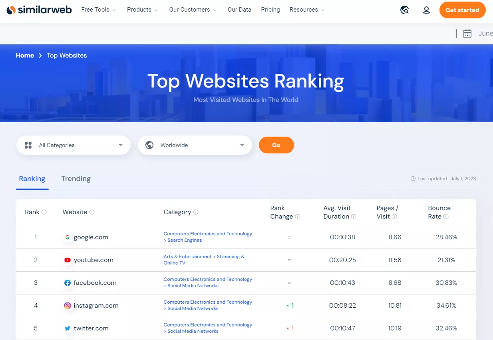Click the youtube.com favicon
The image size is (493, 340).
[x=68, y=260]
